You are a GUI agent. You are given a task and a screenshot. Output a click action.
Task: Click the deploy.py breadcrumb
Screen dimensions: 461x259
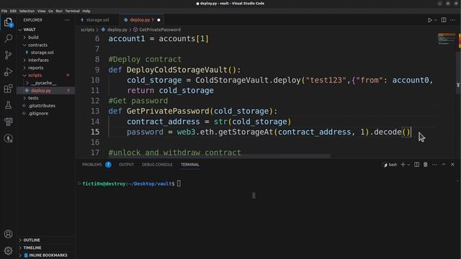[115, 29]
